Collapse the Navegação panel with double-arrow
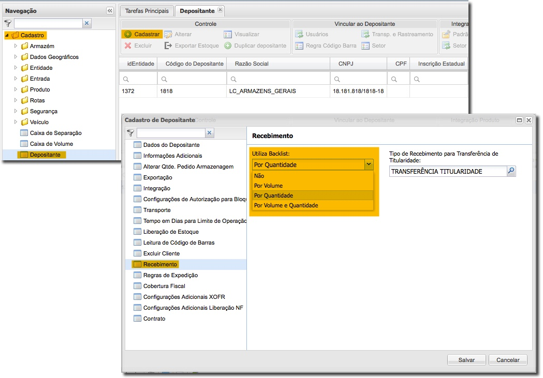The image size is (543, 378). (110, 11)
